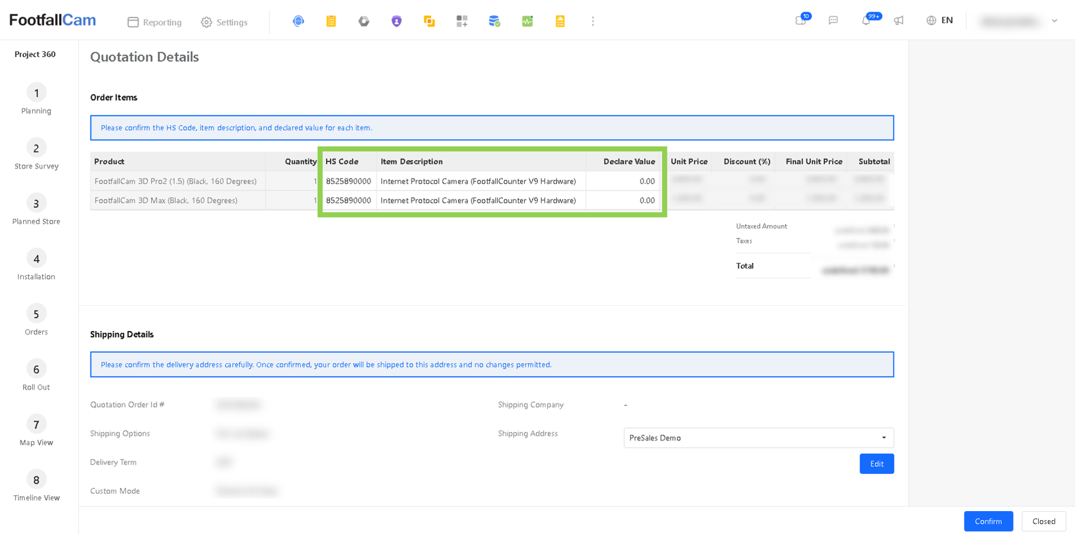Click the FootfallCam logo
The width and height of the screenshot is (1076, 540).
coord(53,21)
